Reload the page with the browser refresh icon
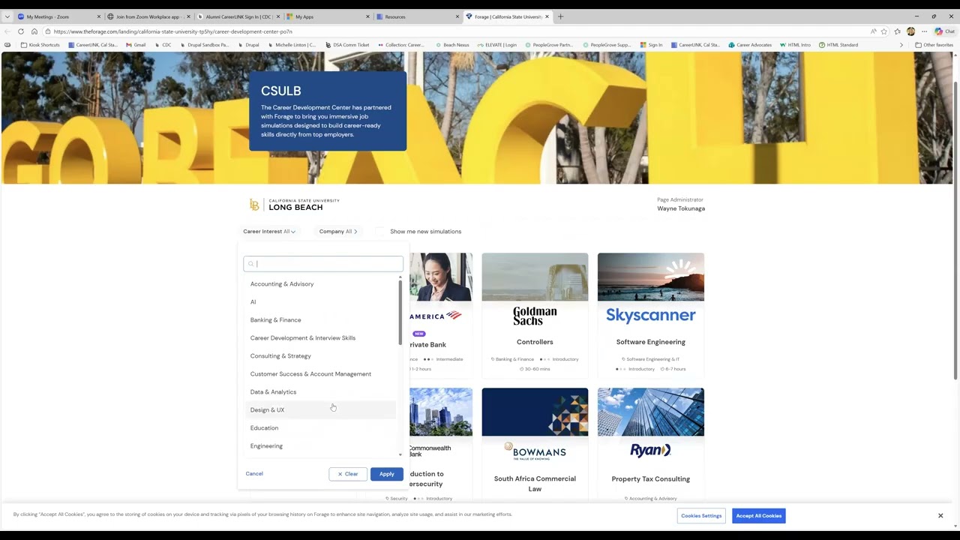The width and height of the screenshot is (960, 540). (x=20, y=31)
